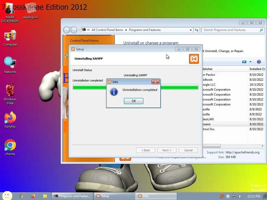Open the recent pages dropdown beside the Forward arrow
Screen dimensions: 267x200
[x=79, y=30]
